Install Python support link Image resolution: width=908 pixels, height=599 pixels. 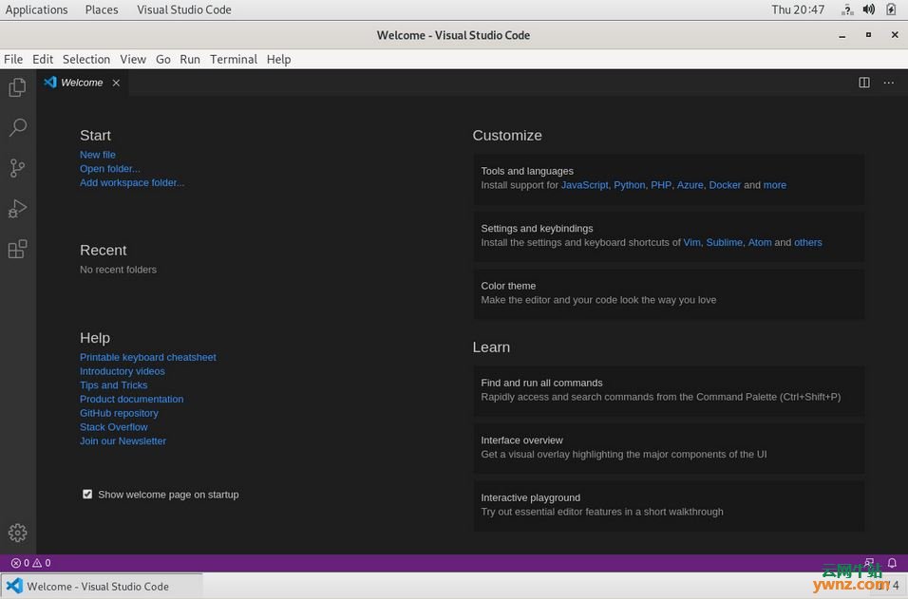[x=629, y=184]
